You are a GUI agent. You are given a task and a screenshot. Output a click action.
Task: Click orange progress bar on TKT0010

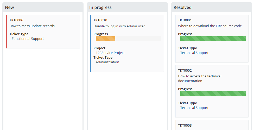click(105, 39)
